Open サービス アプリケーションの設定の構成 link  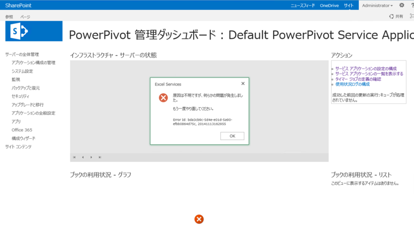click(x=366, y=68)
